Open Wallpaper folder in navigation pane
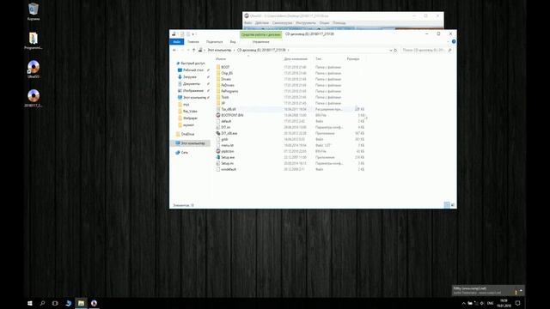The image size is (550, 309). tap(191, 118)
